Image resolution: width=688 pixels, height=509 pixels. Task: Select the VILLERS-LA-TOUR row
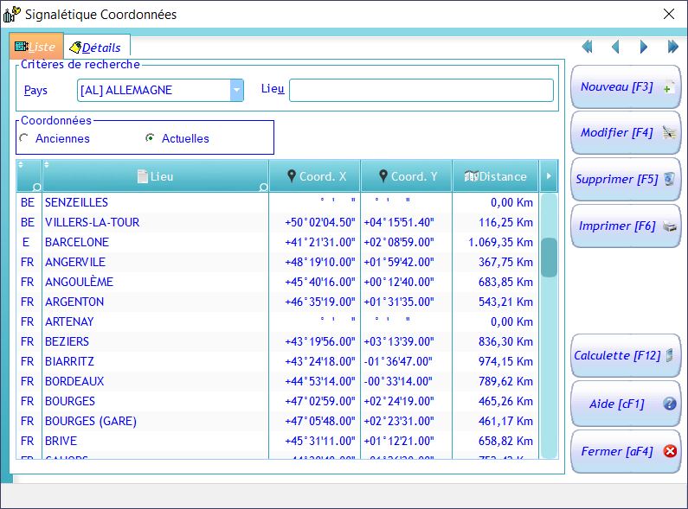277,222
